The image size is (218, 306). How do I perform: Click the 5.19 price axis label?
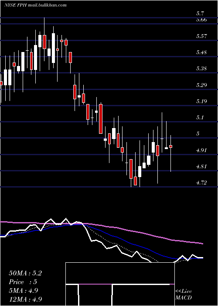click(201, 101)
